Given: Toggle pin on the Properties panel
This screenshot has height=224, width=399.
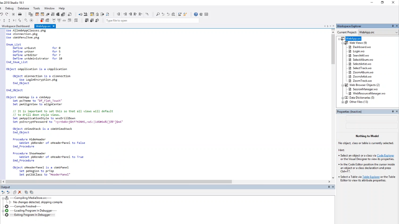Looking at the screenshot, I should 393,112.
